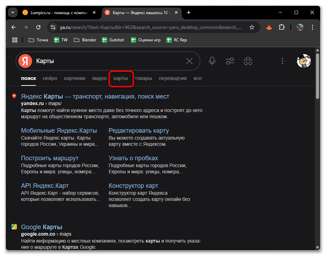The height and width of the screenshot is (256, 326).
Task: Switch to the картинки tab
Action: click(75, 78)
